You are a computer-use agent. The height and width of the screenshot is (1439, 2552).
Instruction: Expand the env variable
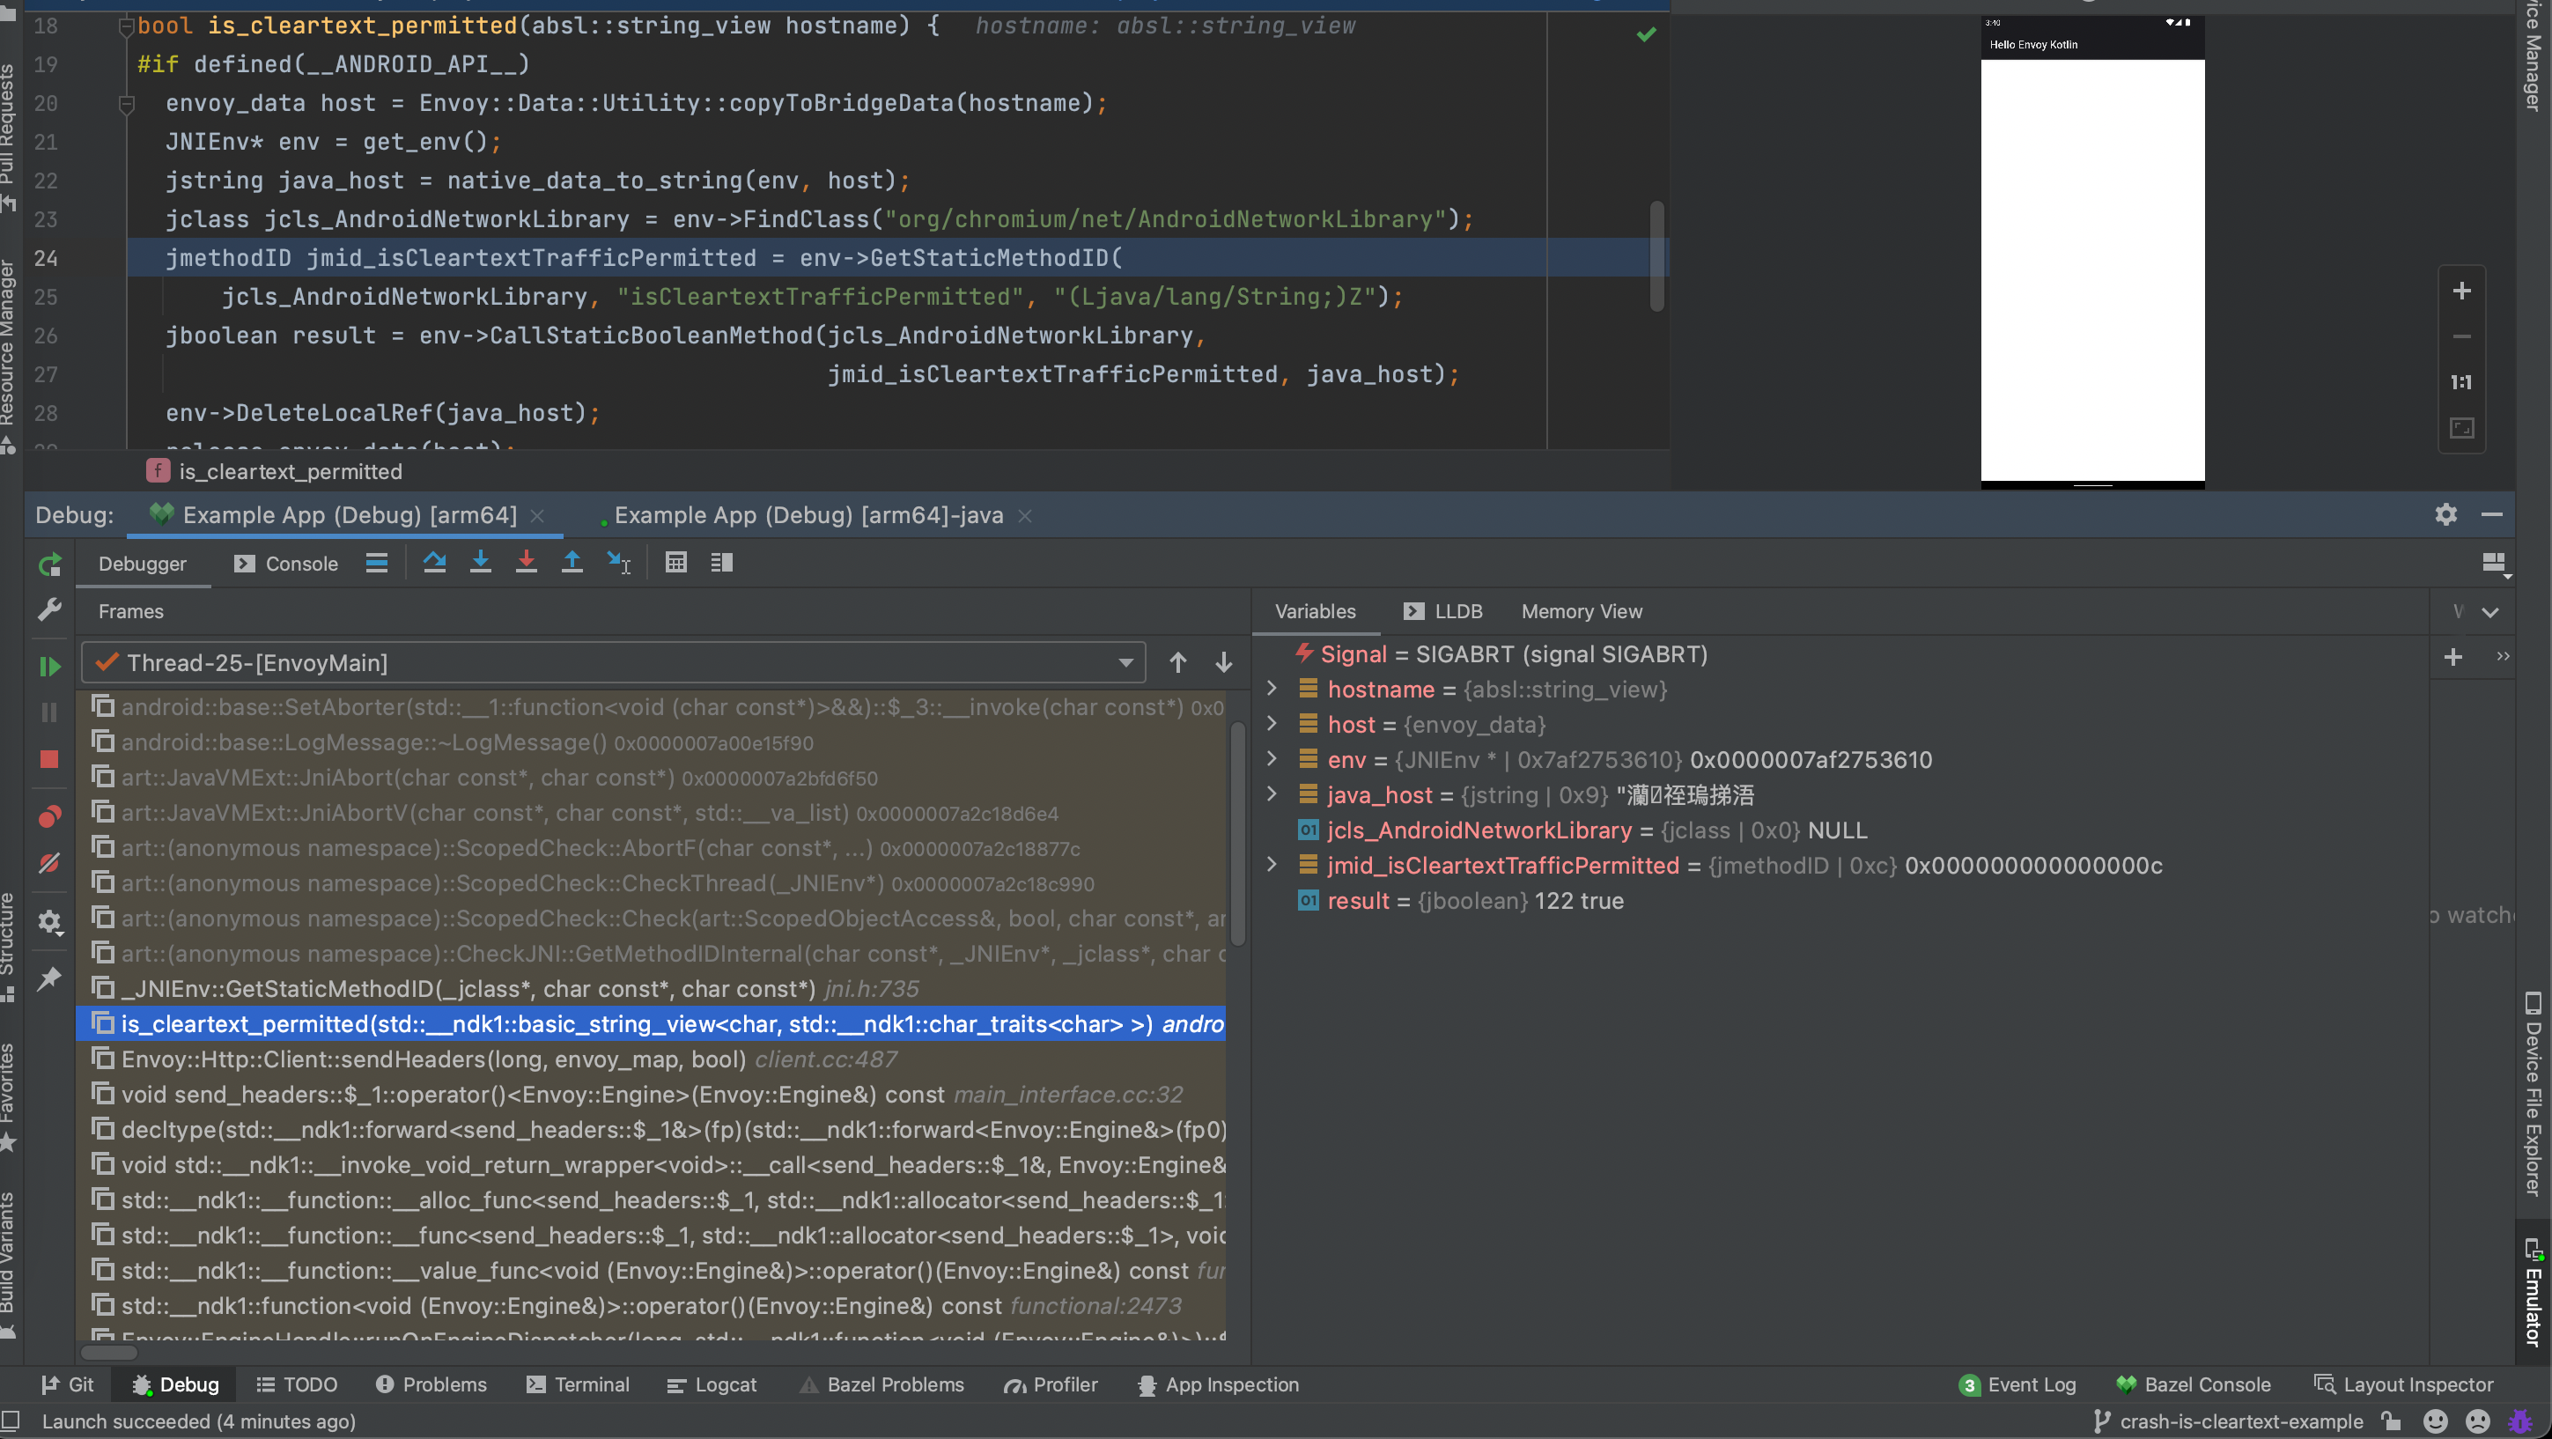coord(1272,759)
